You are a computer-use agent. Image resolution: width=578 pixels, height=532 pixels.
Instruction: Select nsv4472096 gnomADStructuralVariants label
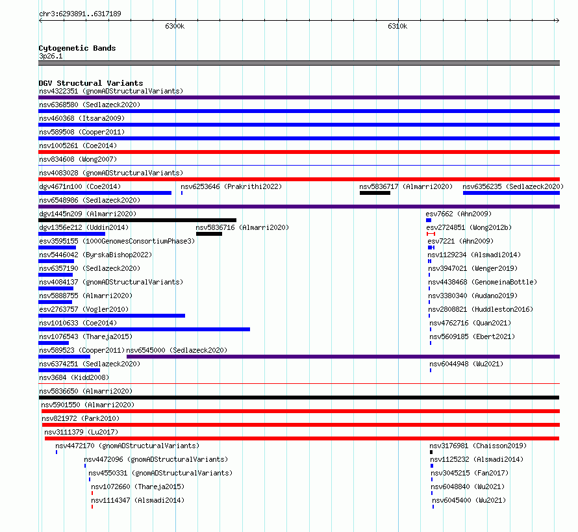156,459
